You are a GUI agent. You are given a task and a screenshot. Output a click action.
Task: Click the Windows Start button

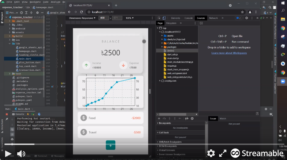coord(283,3)
